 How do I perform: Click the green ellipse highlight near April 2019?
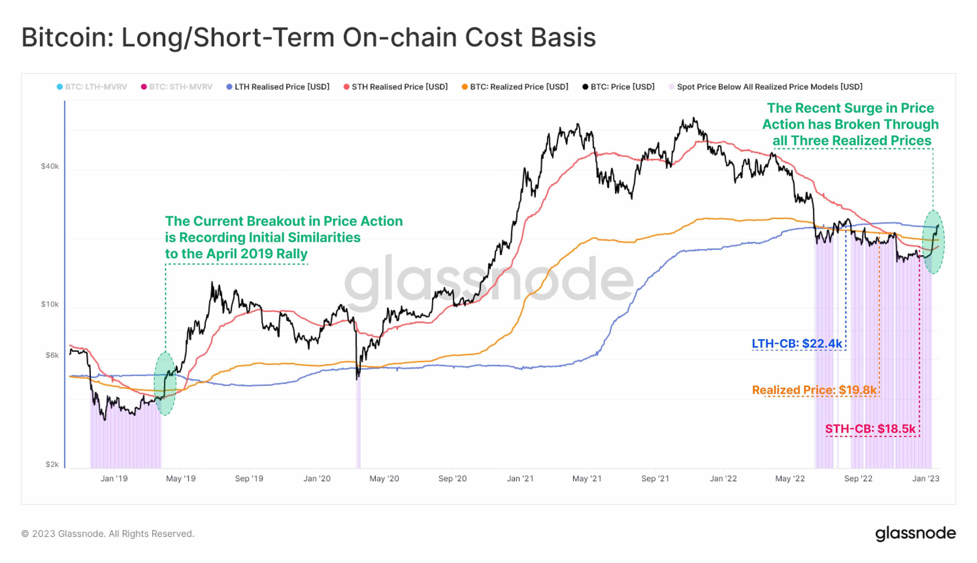coord(165,384)
